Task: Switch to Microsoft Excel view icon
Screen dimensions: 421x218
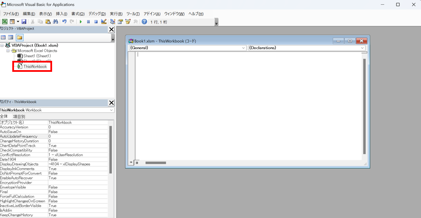Action: (5, 22)
